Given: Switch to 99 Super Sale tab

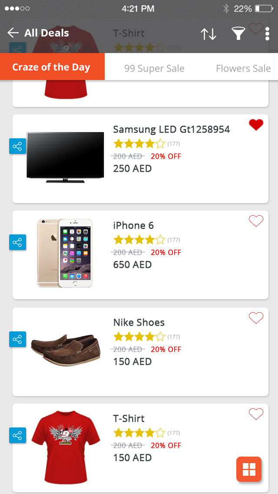Looking at the screenshot, I should [x=154, y=69].
